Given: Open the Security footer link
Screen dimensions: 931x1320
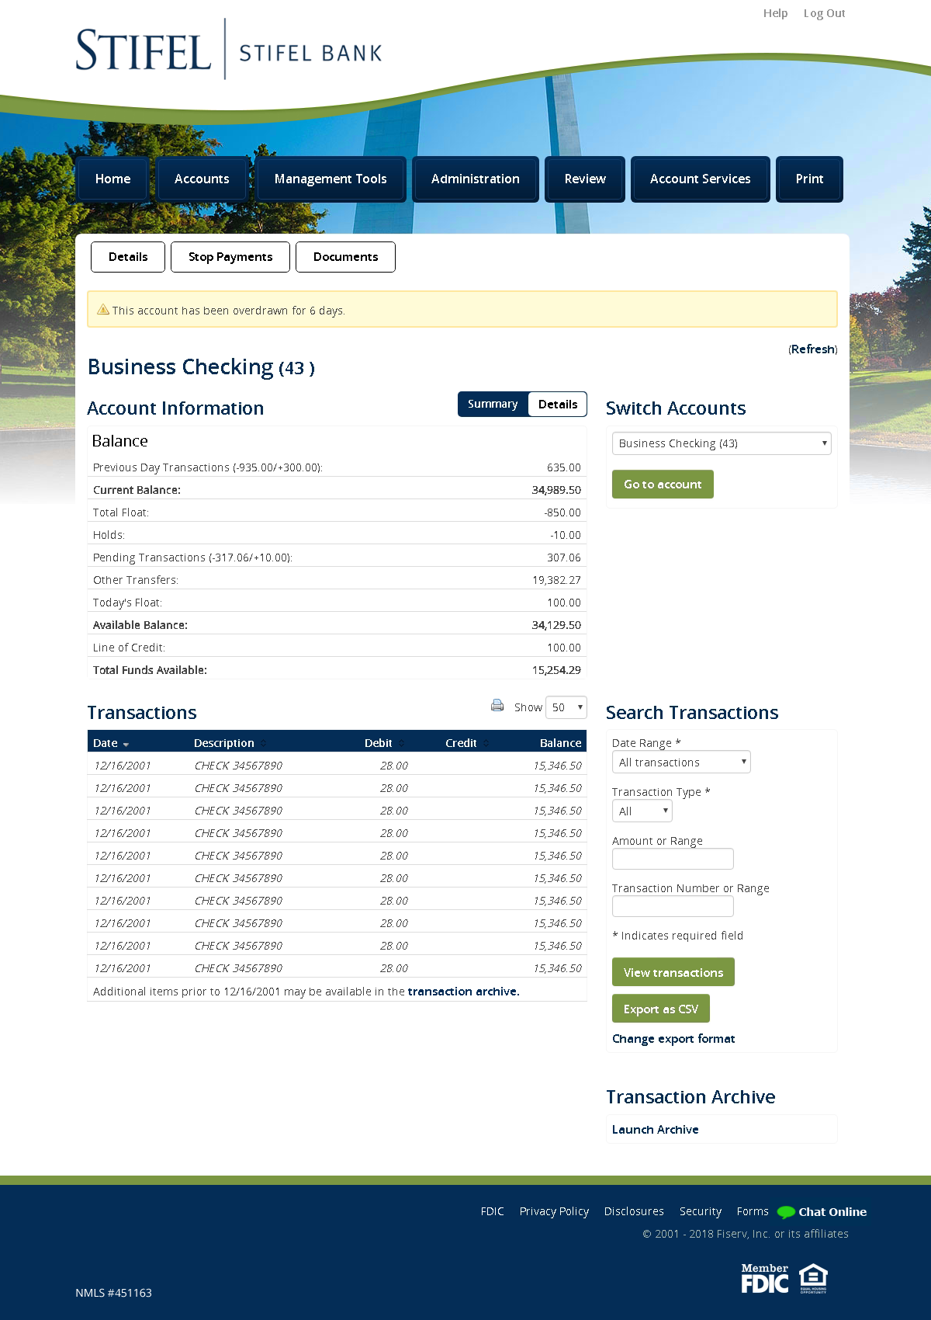Looking at the screenshot, I should tap(701, 1211).
